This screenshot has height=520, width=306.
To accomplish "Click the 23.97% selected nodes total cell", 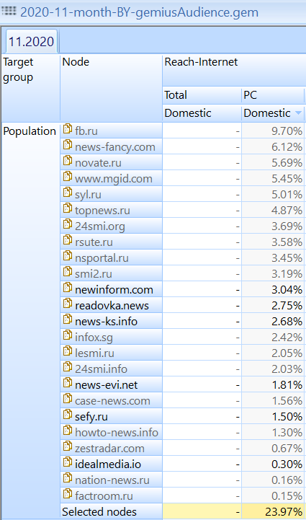I will click(x=273, y=512).
